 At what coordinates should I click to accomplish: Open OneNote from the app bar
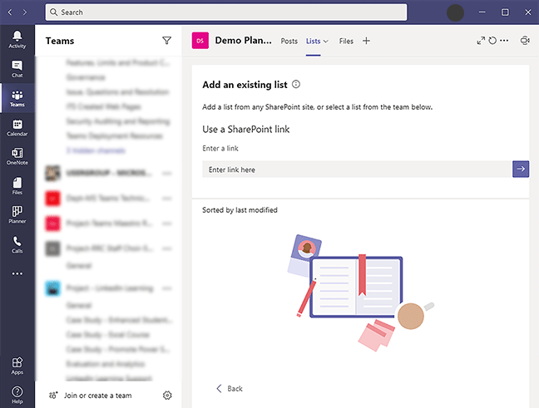tap(17, 156)
